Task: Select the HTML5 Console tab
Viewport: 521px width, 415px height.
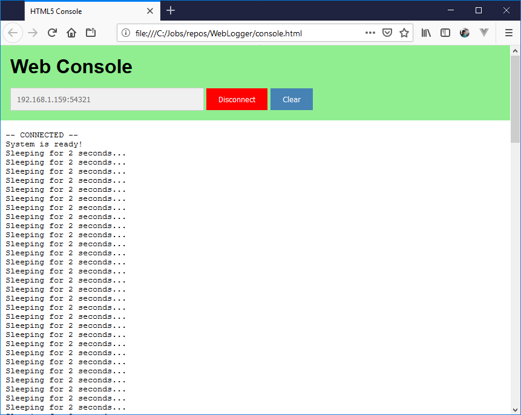Action: [x=85, y=11]
